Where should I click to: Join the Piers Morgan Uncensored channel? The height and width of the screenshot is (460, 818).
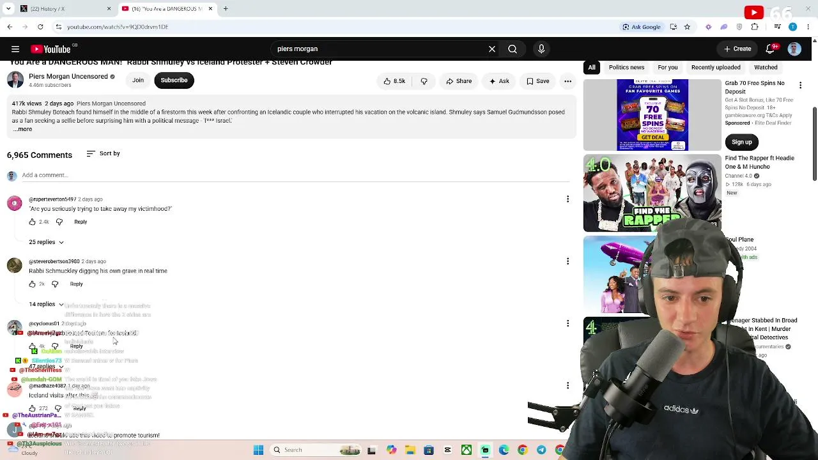[x=138, y=80]
